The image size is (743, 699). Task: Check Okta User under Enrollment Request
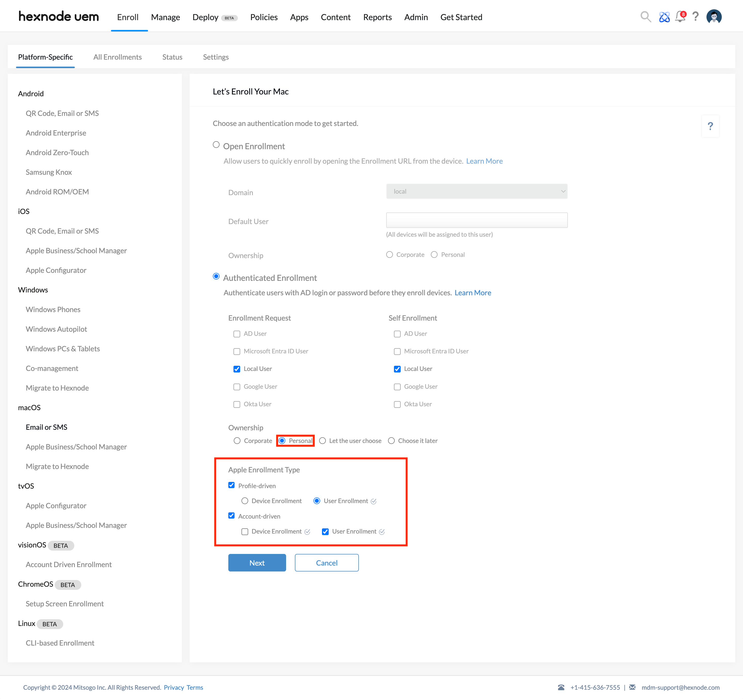(x=237, y=405)
